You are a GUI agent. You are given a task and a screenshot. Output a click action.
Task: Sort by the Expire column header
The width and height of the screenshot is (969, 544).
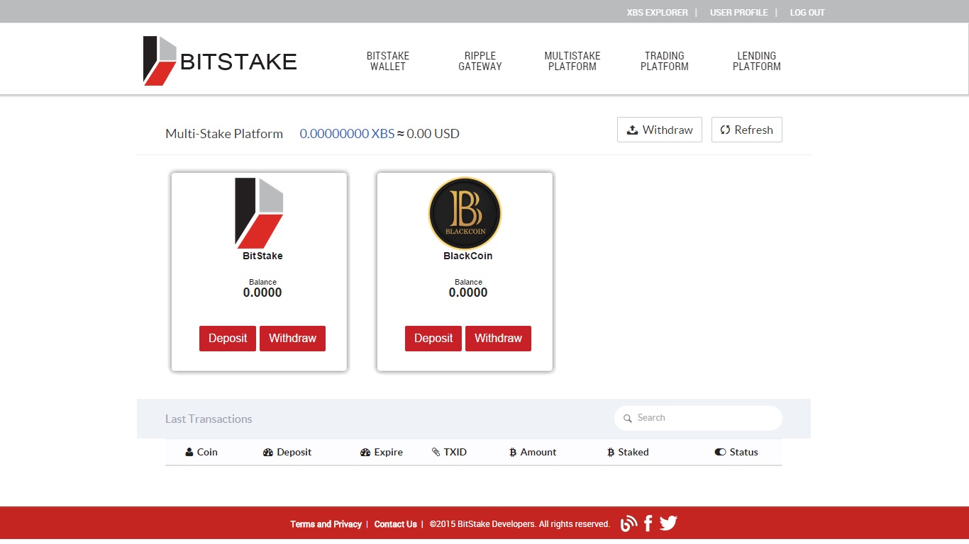382,452
